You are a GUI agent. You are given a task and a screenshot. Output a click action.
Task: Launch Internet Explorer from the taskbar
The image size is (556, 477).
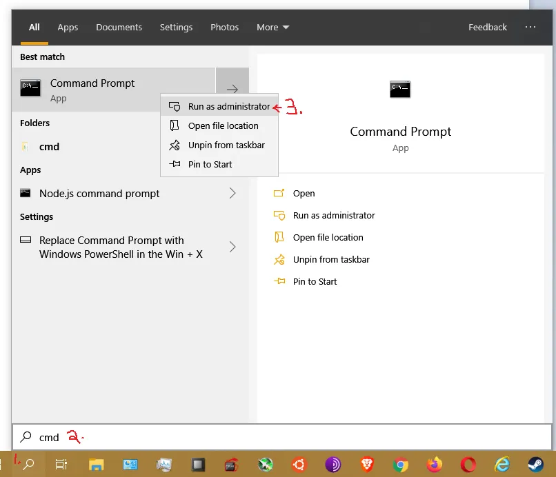pyautogui.click(x=502, y=465)
